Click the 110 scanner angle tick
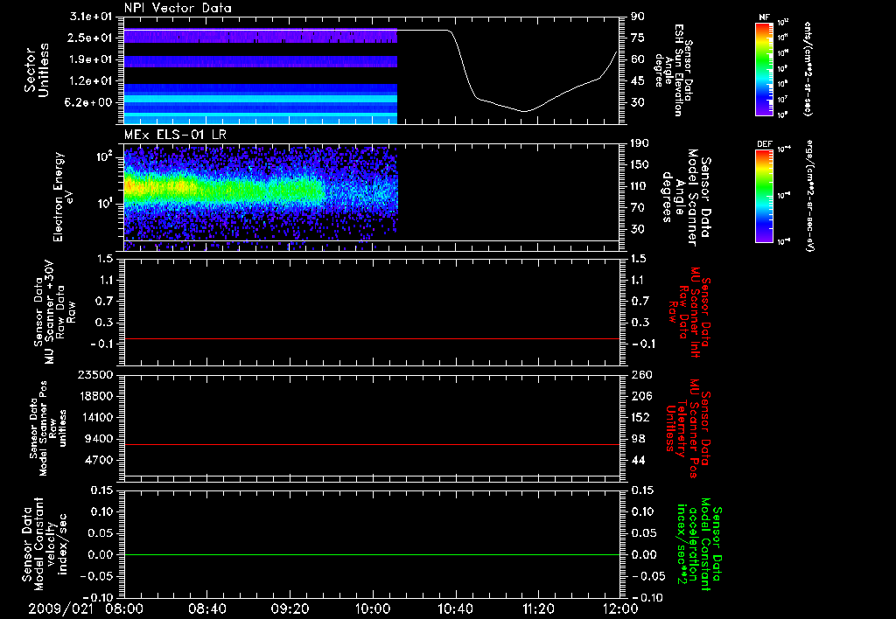Image resolution: width=896 pixels, height=619 pixels. tap(640, 186)
